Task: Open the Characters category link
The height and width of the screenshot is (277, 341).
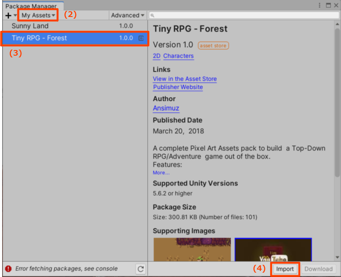Action: (179, 56)
